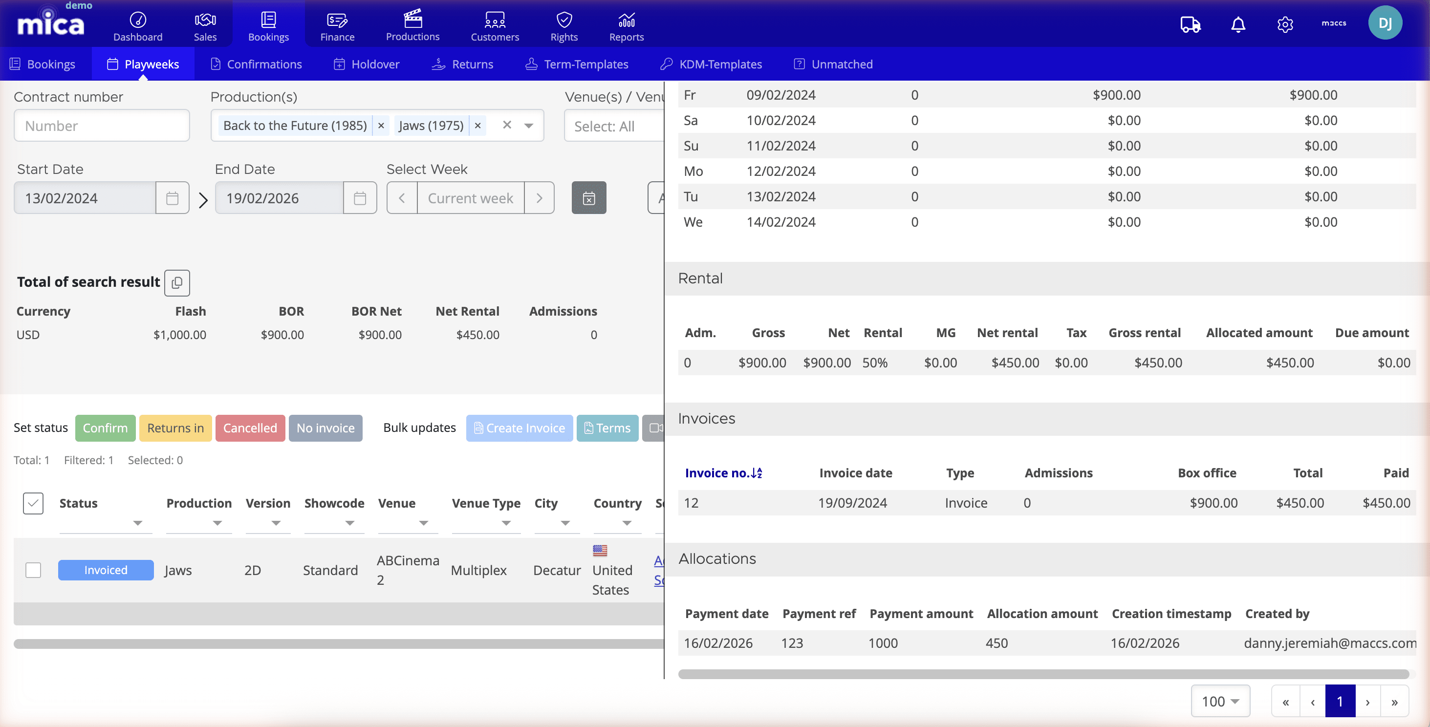Click the notifications bell icon
Viewport: 1430px width, 727px height.
point(1237,24)
